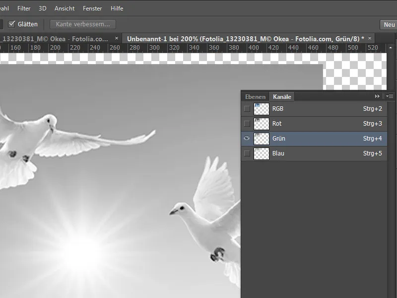Viewport: 397px width, 298px height.
Task: Click the Grün channel thumbnail
Action: pos(262,139)
